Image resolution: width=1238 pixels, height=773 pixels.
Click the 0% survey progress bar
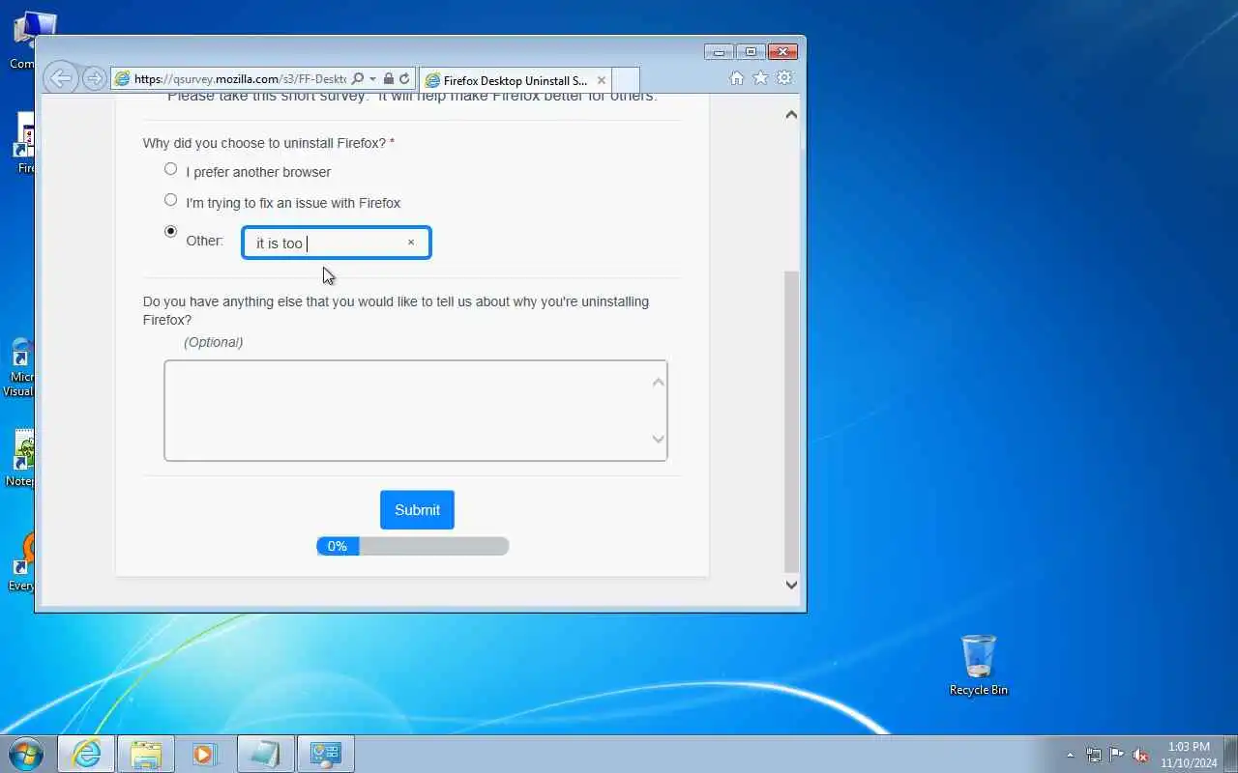pyautogui.click(x=413, y=546)
